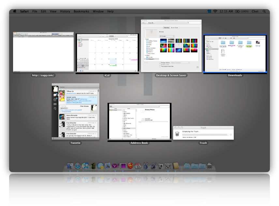Image resolution: width=279 pixels, height=206 pixels.
Task: Toggle the Change picture checkbox
Action: coord(160,63)
